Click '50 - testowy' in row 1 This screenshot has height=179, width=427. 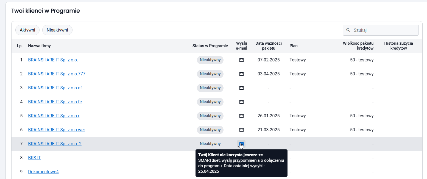click(x=362, y=60)
